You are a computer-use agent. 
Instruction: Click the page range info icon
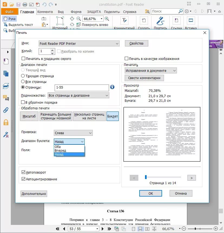click(x=112, y=87)
